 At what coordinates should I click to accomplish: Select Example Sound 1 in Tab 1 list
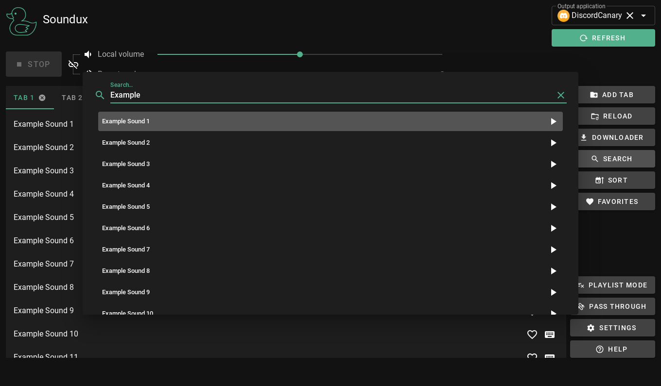pos(44,124)
